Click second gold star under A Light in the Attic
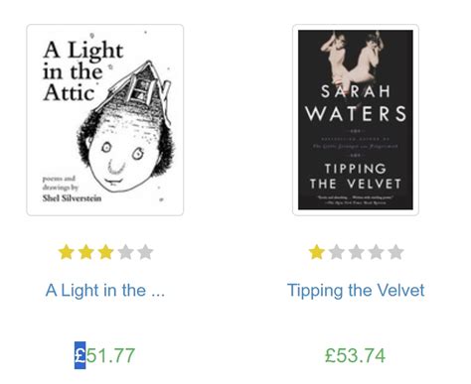471x384 pixels. [85, 252]
